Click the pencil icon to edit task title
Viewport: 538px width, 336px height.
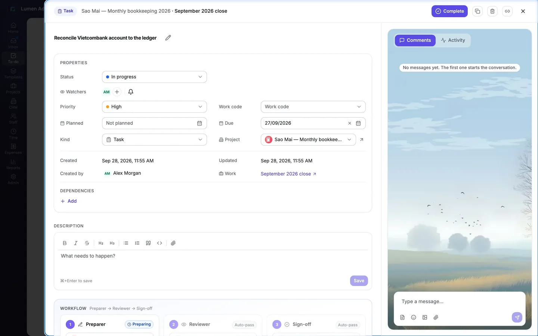(168, 38)
